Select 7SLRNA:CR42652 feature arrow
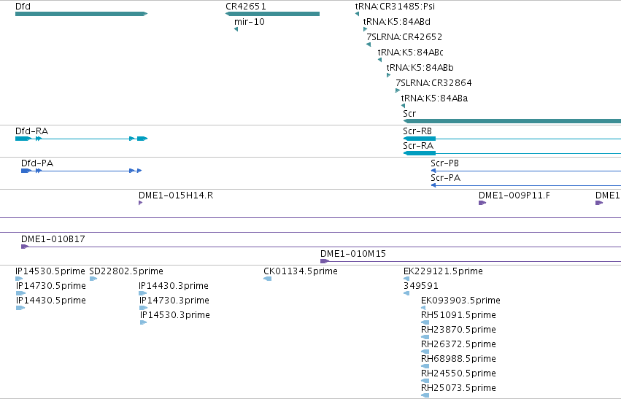This screenshot has width=621, height=399. tap(369, 44)
